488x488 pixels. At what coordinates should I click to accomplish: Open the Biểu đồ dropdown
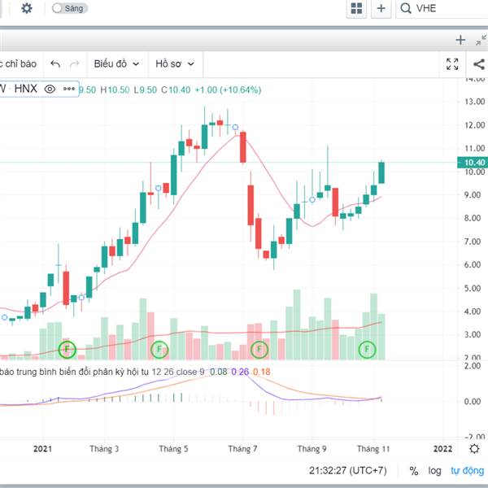(116, 63)
